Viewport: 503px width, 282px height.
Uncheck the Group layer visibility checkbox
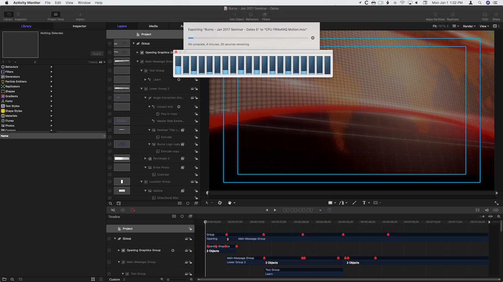110,43
